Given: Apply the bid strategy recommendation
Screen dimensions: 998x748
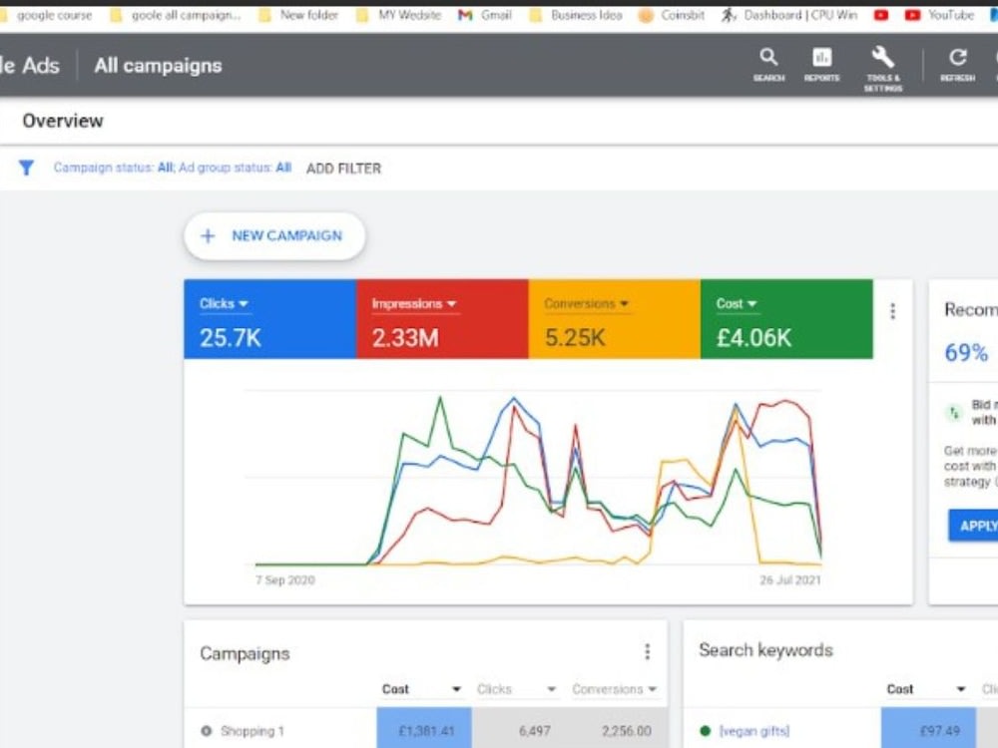Looking at the screenshot, I should click(973, 526).
